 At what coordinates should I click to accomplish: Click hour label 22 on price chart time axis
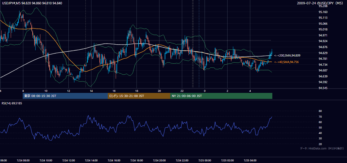point(182,91)
